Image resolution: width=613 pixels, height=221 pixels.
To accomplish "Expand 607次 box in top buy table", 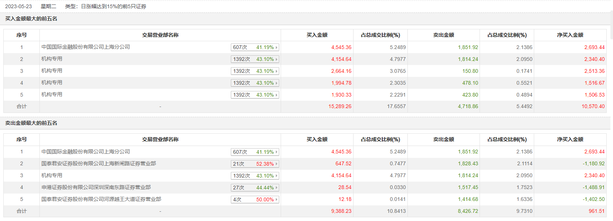I will pyautogui.click(x=255, y=47).
